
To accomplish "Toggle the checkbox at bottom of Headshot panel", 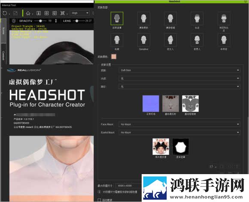I will (x=100, y=200).
